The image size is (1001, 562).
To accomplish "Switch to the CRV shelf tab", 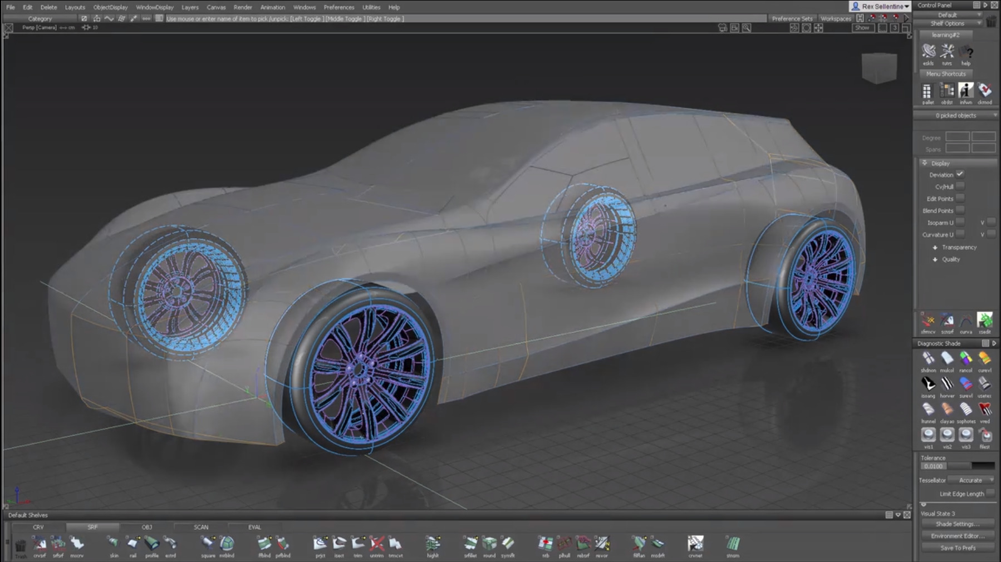I will tap(38, 527).
